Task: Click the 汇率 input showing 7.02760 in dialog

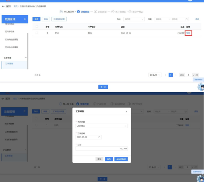Action: click(102, 148)
